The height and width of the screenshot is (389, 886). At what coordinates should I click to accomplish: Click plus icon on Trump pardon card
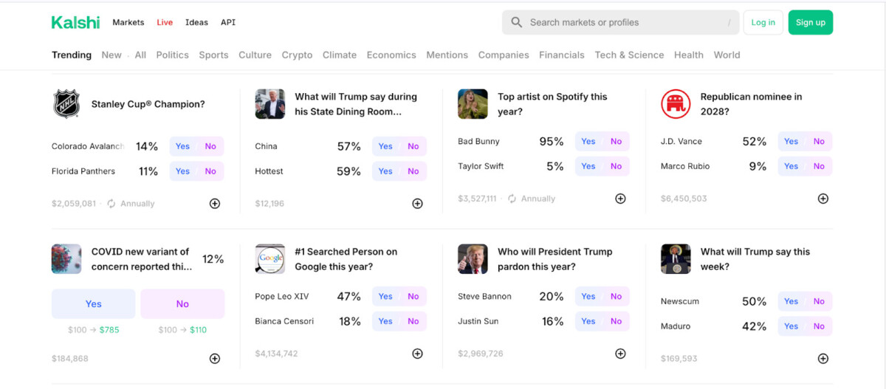coord(620,354)
